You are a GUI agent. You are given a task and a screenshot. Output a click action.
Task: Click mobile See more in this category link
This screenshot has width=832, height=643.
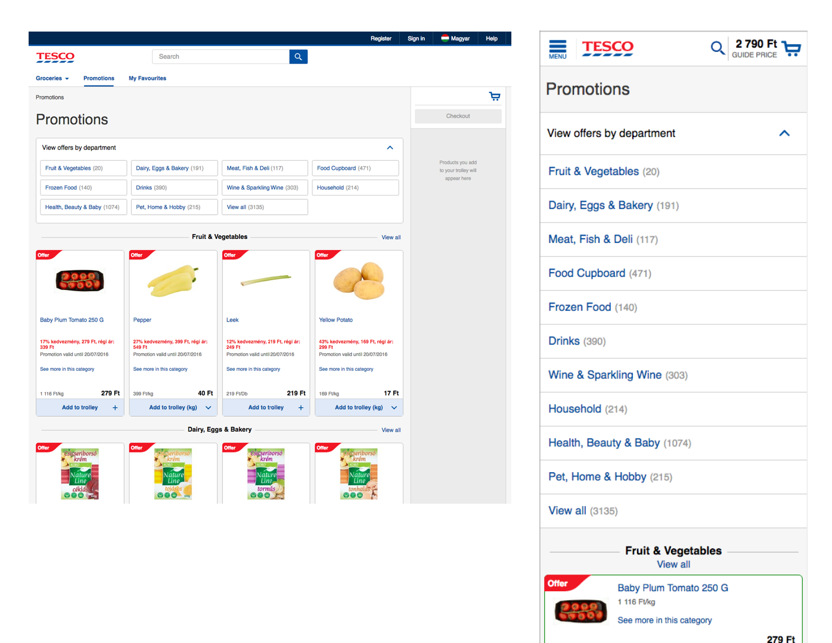click(x=665, y=620)
